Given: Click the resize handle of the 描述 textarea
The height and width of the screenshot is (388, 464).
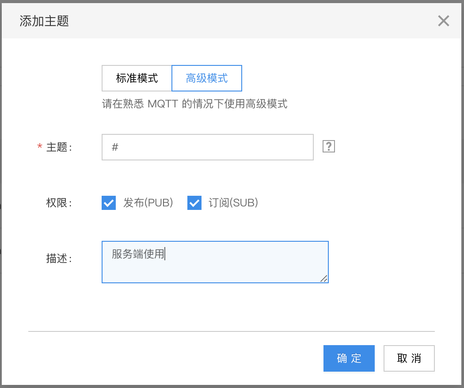Looking at the screenshot, I should (x=324, y=278).
